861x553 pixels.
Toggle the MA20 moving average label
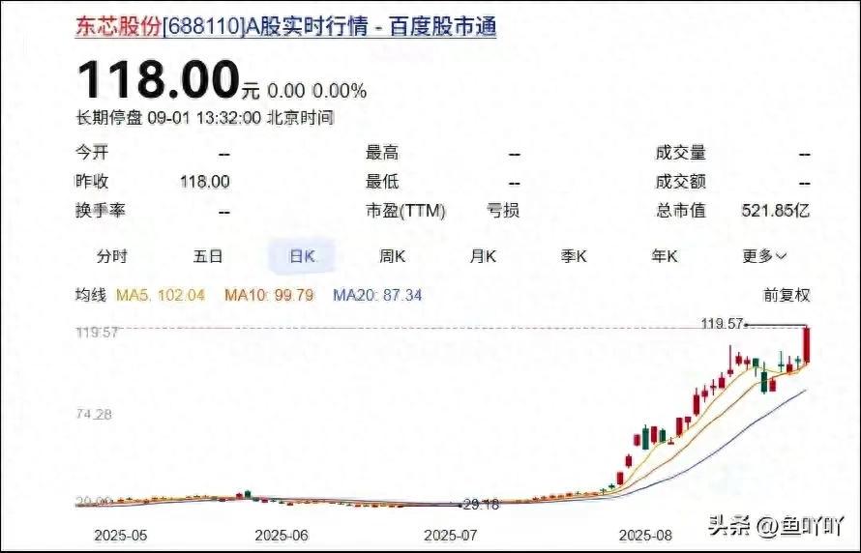click(377, 296)
